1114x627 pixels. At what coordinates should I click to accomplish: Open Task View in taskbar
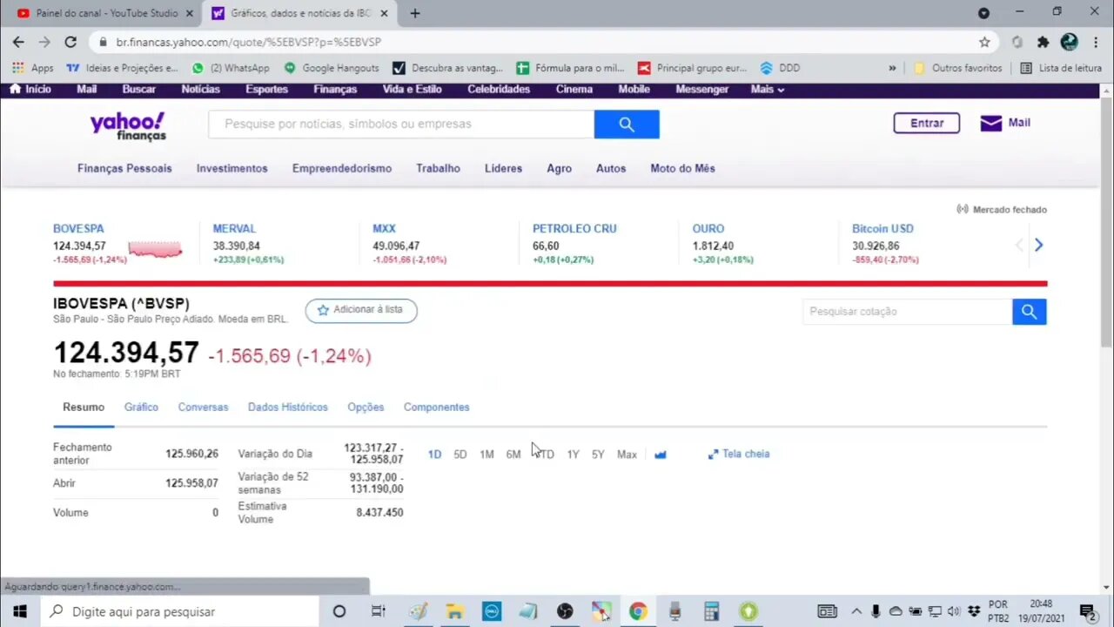[x=379, y=611]
